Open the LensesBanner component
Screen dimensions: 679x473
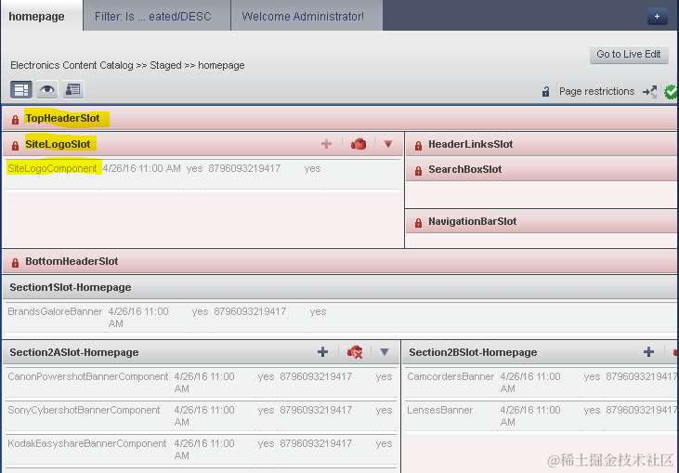coord(440,410)
